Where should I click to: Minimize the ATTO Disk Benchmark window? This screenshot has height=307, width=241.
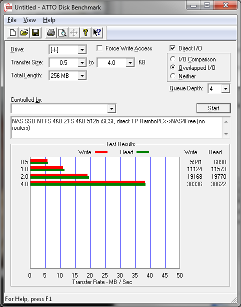(193, 5)
